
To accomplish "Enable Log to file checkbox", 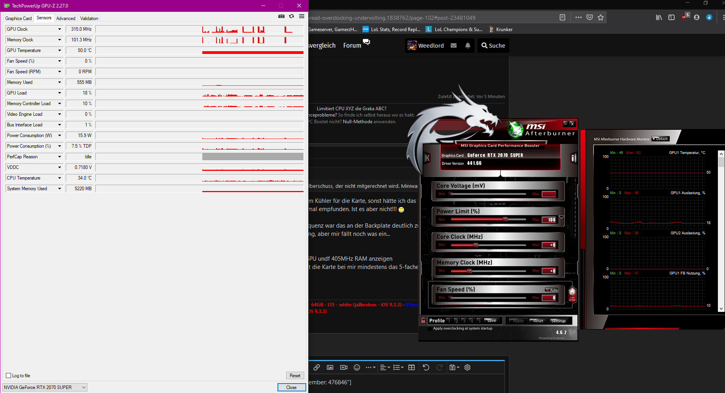I will 9,376.
